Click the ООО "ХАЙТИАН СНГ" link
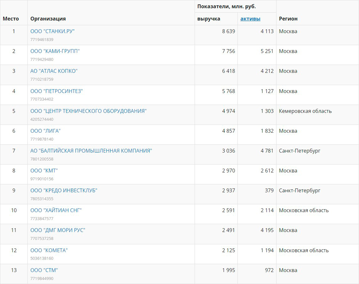Viewport: 359px width, 284px height. point(56,210)
